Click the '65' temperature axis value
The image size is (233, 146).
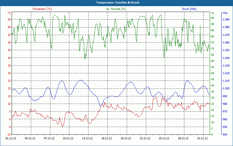pyautogui.click(x=9, y=19)
